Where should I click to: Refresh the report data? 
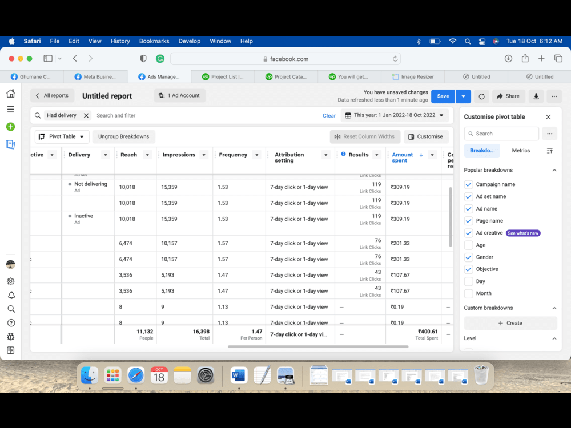click(481, 96)
